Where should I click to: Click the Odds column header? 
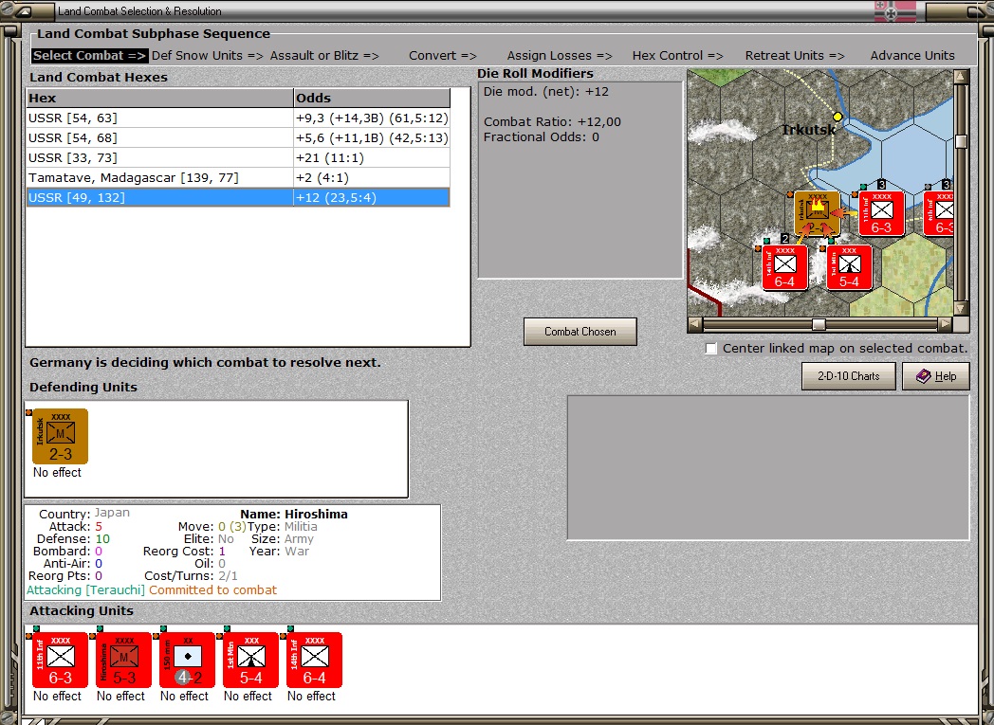click(372, 99)
